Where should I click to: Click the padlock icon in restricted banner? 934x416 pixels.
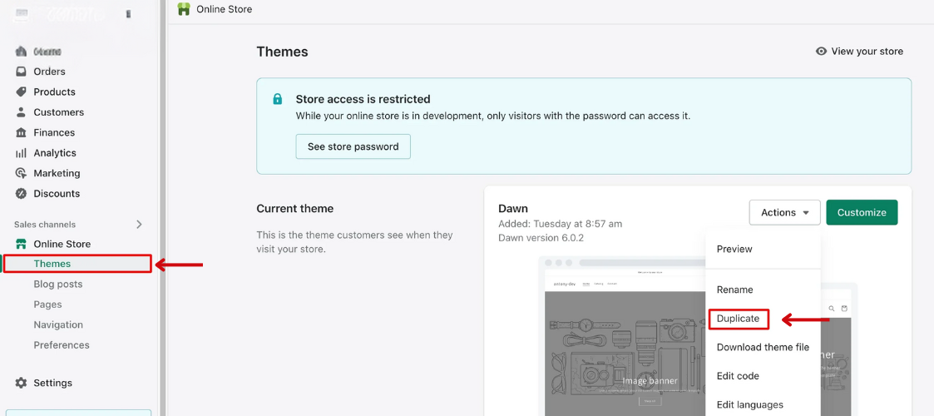(x=277, y=99)
